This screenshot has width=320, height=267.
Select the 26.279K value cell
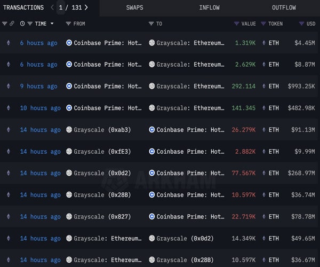(244, 130)
